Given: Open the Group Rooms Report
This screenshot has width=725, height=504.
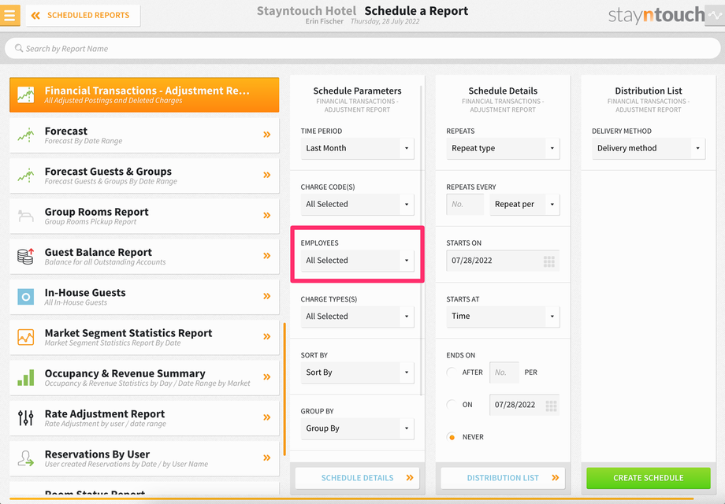Looking at the screenshot, I should pyautogui.click(x=144, y=217).
